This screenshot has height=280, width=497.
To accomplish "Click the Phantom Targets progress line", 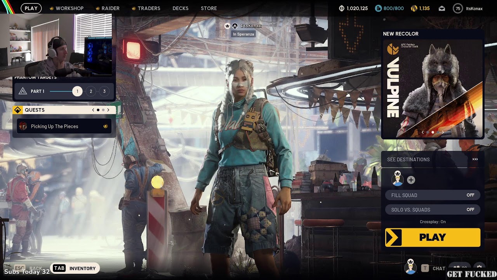I will pos(61,91).
